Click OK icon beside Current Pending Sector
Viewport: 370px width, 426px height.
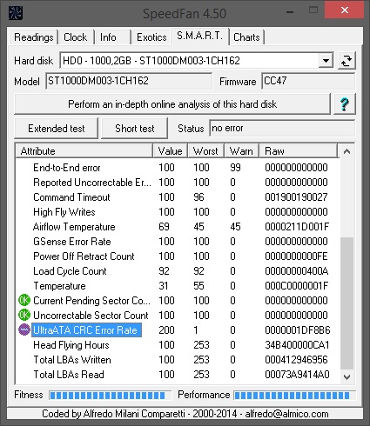(24, 300)
